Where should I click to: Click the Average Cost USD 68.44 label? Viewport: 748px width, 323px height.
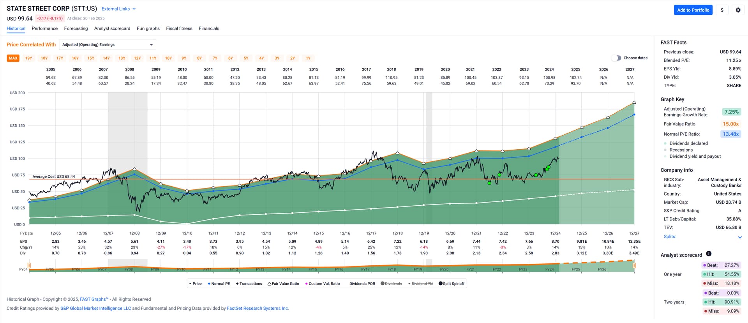[54, 177]
